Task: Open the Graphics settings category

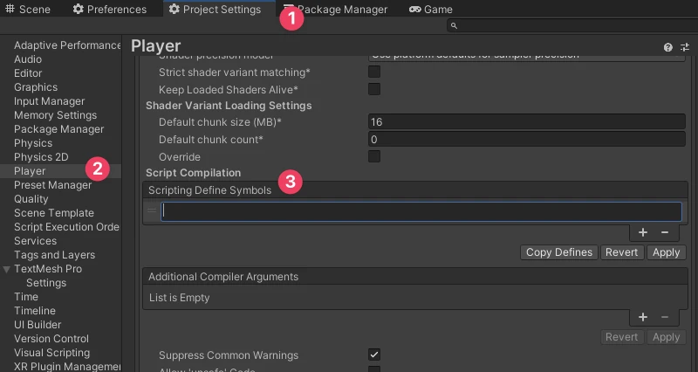Action: click(x=36, y=86)
